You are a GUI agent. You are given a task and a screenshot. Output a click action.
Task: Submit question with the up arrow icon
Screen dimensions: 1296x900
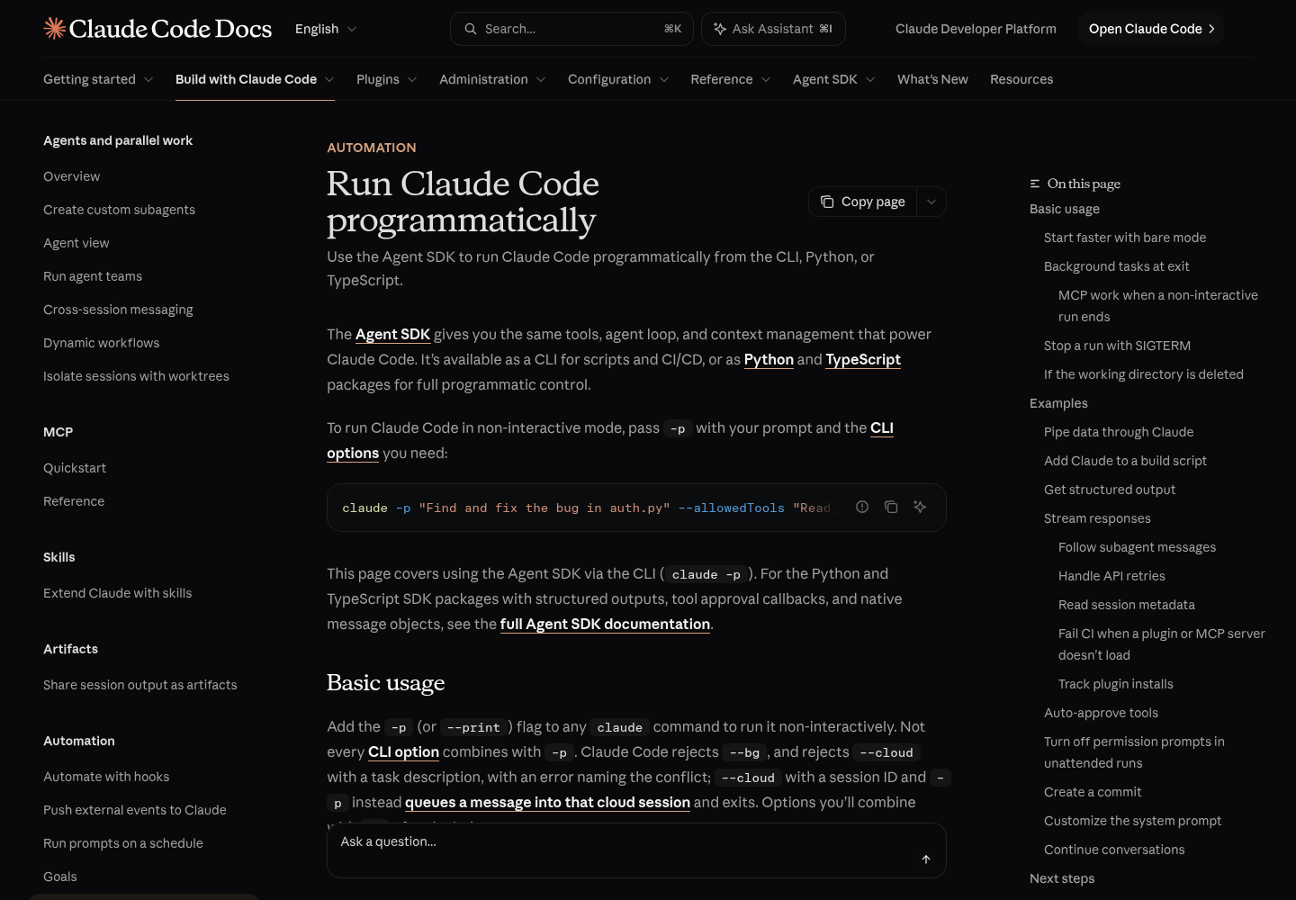pyautogui.click(x=926, y=859)
